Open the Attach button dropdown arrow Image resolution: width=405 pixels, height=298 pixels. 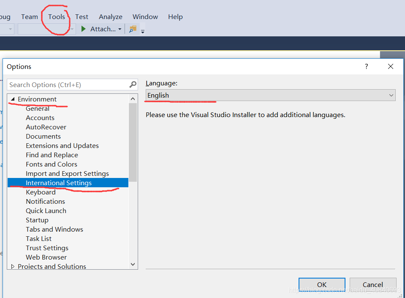120,29
